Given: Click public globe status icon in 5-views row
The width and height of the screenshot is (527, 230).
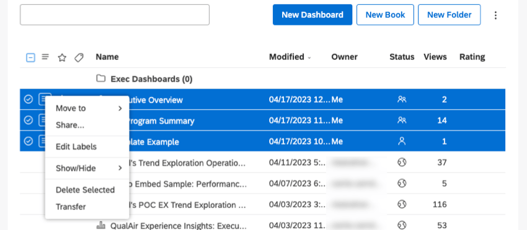Looking at the screenshot, I should point(402,184).
